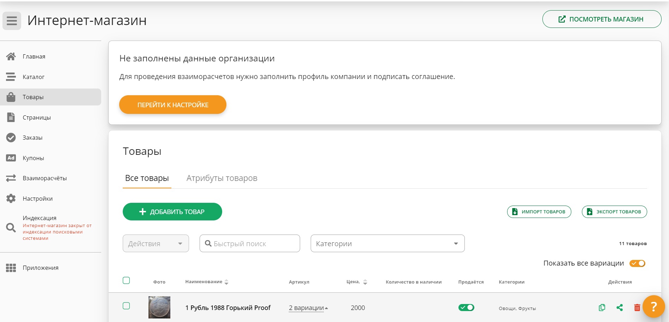The height and width of the screenshot is (322, 669).
Task: Toggle the Показать все вариации switch
Action: (637, 263)
